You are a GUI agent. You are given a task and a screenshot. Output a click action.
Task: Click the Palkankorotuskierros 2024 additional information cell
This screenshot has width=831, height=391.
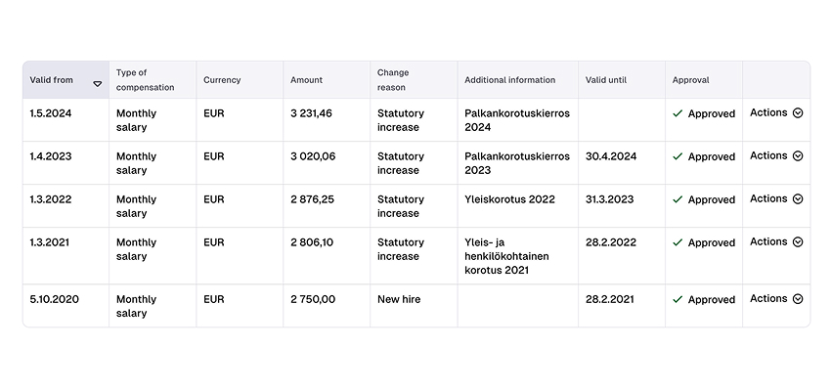click(x=516, y=120)
